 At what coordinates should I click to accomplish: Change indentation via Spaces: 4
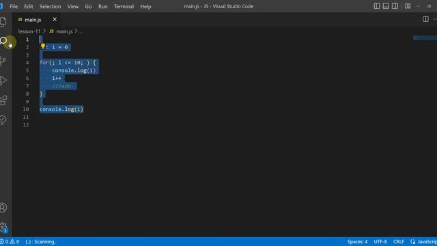tap(357, 241)
